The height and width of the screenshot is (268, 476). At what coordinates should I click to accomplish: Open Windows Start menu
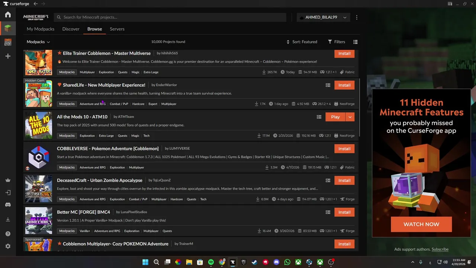[x=145, y=262]
